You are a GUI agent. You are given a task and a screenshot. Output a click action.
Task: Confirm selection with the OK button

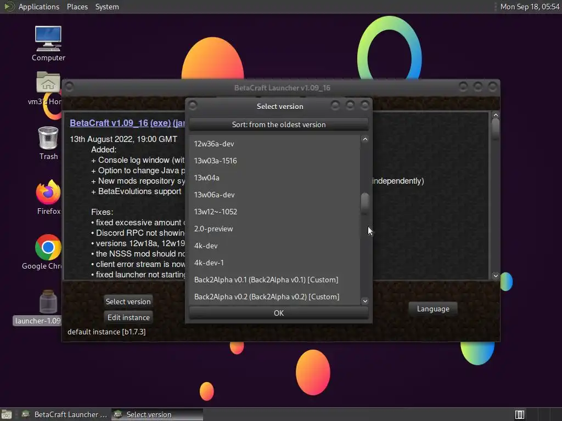click(x=278, y=313)
